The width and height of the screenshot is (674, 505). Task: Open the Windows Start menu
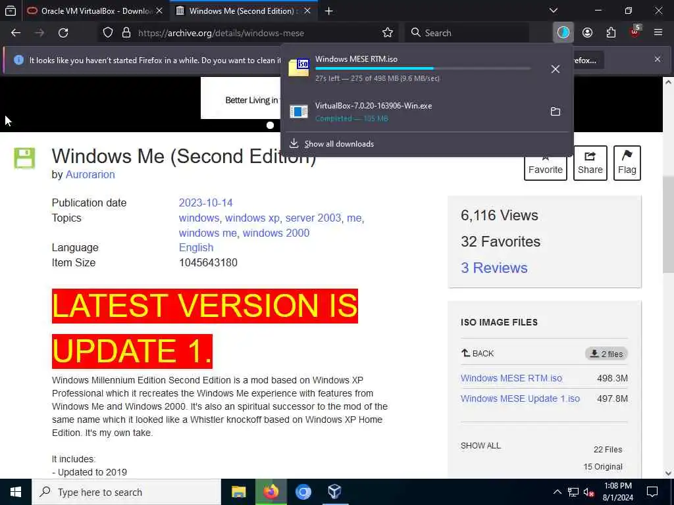pyautogui.click(x=16, y=492)
